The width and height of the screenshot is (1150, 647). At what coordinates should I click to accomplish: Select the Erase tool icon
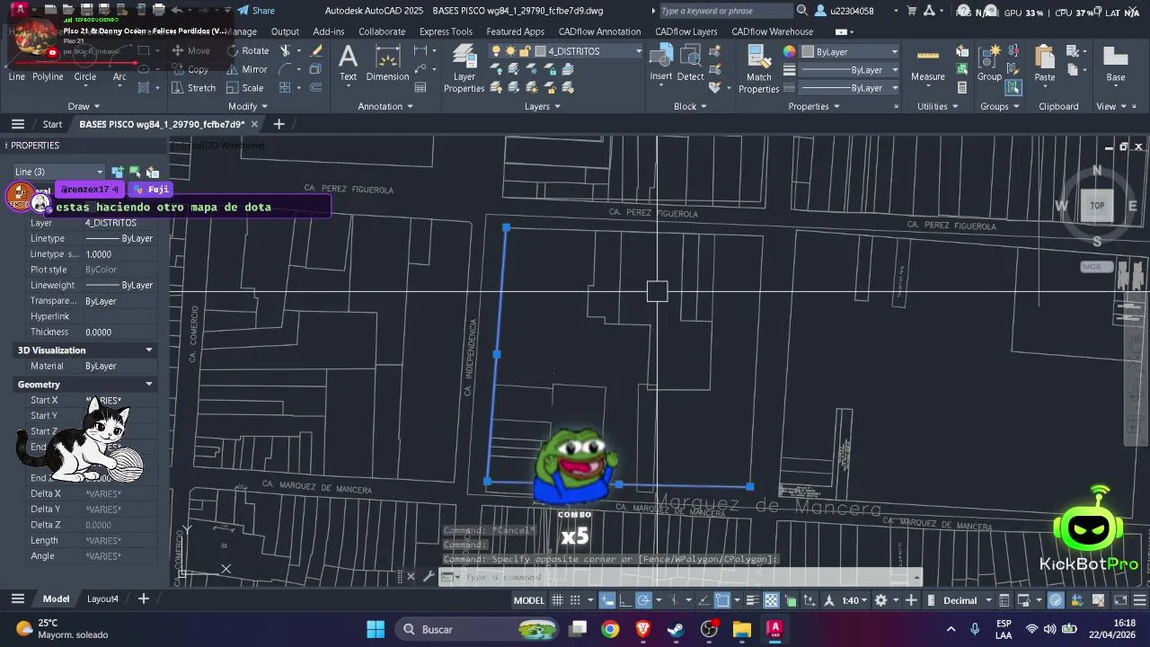pyautogui.click(x=316, y=51)
